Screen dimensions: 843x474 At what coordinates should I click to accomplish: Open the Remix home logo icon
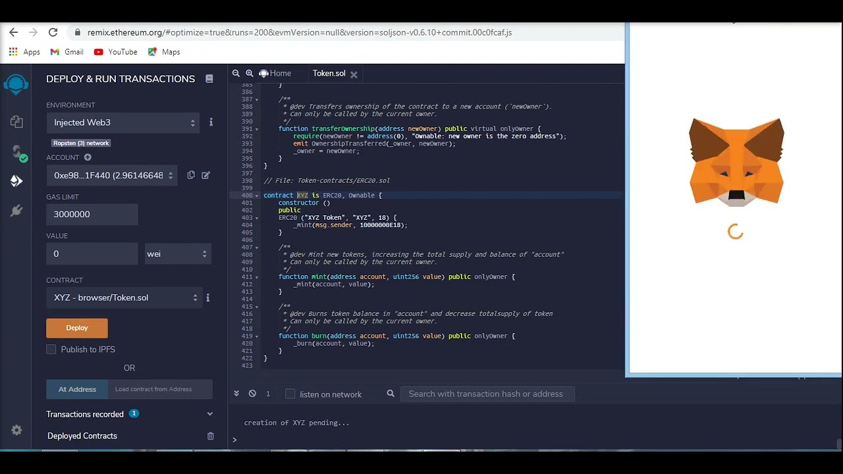(x=16, y=84)
